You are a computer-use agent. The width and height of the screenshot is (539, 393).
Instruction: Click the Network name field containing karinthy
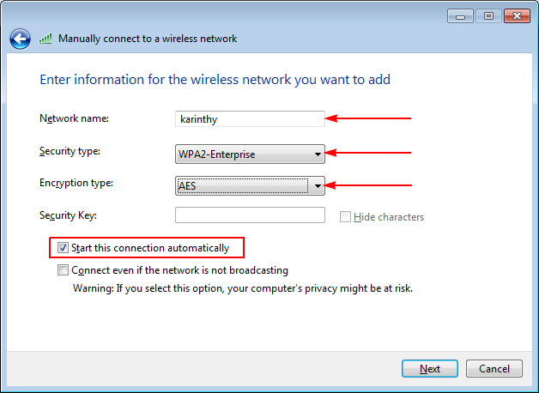pos(249,119)
